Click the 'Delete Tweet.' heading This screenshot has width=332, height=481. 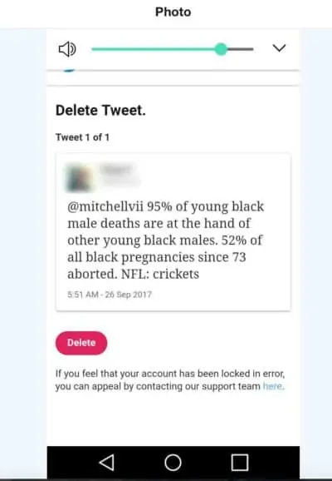[100, 111]
